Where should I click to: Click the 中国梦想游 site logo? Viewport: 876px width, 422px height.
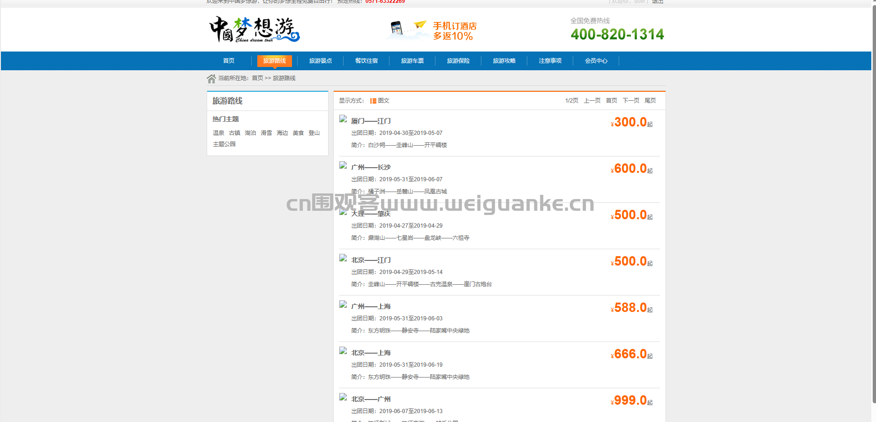coord(255,30)
